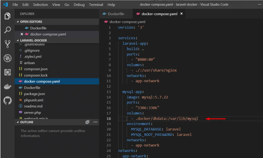
Task: Select Dockerfile in the Open Editors list
Action: 57,28
